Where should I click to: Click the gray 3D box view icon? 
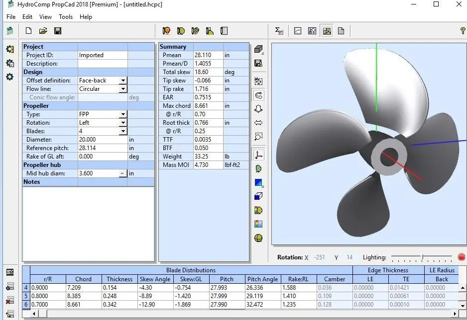tap(258, 49)
